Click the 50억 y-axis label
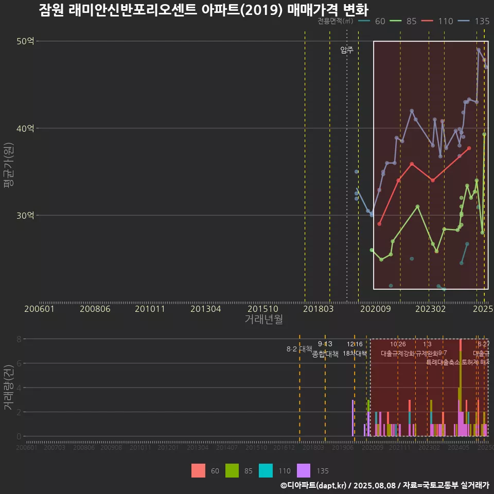This screenshot has width=494, height=494. tap(25, 41)
